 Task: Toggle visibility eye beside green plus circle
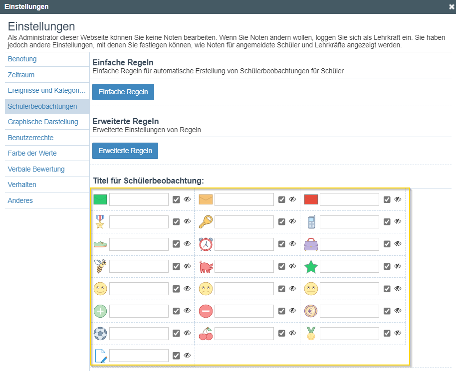pyautogui.click(x=187, y=311)
